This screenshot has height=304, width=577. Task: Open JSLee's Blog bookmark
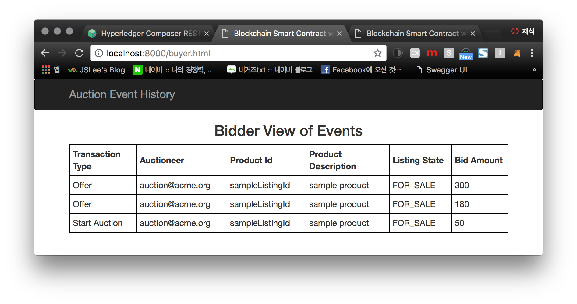[97, 70]
